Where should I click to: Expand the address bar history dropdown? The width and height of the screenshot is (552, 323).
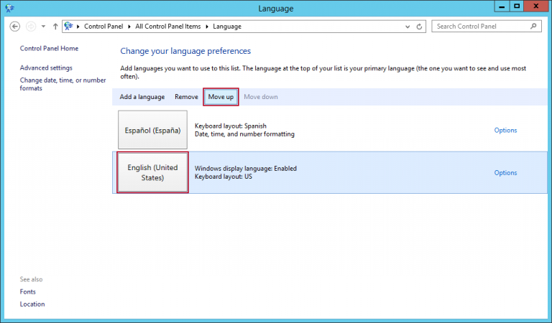coord(408,27)
